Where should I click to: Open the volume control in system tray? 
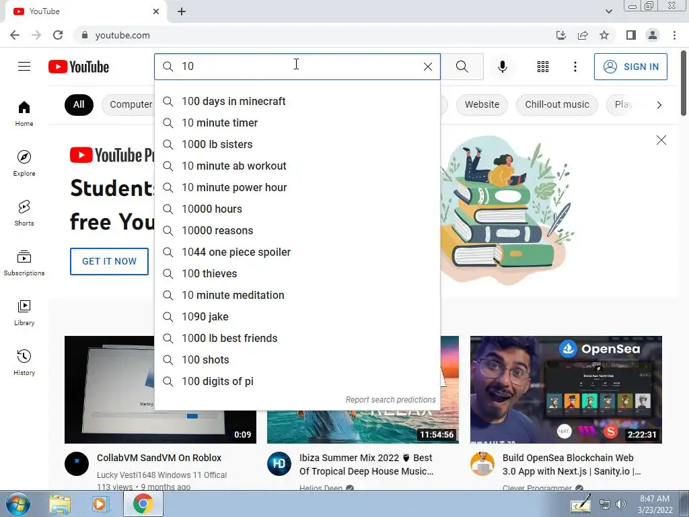click(621, 504)
